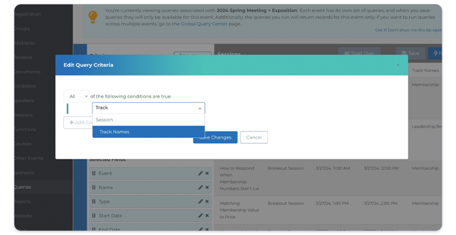Remove the Start Date field with X icon
The width and height of the screenshot is (456, 235).
[x=207, y=215]
